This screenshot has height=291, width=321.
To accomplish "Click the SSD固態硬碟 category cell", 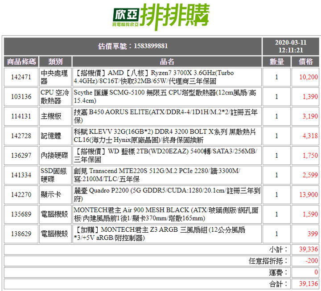I will tap(55, 175).
